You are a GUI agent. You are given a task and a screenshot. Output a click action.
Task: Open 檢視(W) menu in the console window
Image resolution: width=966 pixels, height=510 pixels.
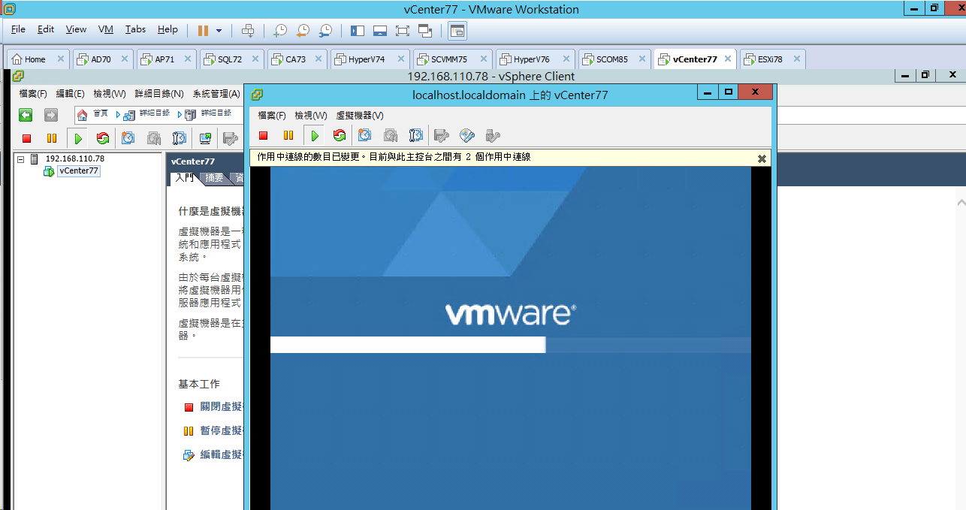[x=311, y=116]
